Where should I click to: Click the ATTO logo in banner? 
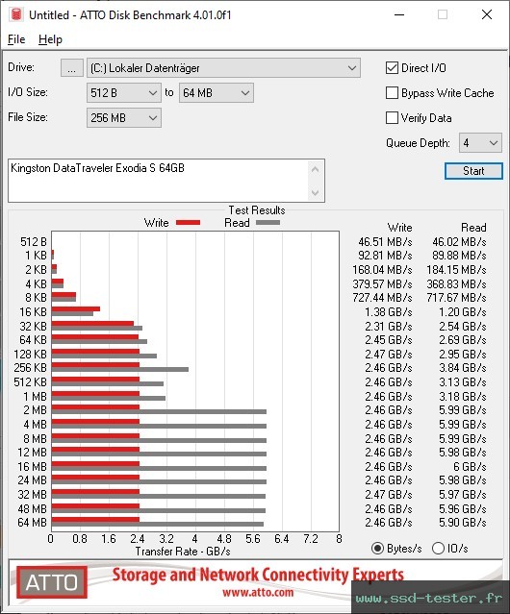52,582
